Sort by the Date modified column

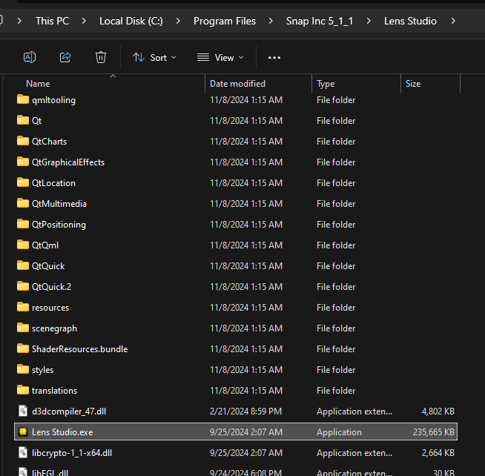[237, 84]
